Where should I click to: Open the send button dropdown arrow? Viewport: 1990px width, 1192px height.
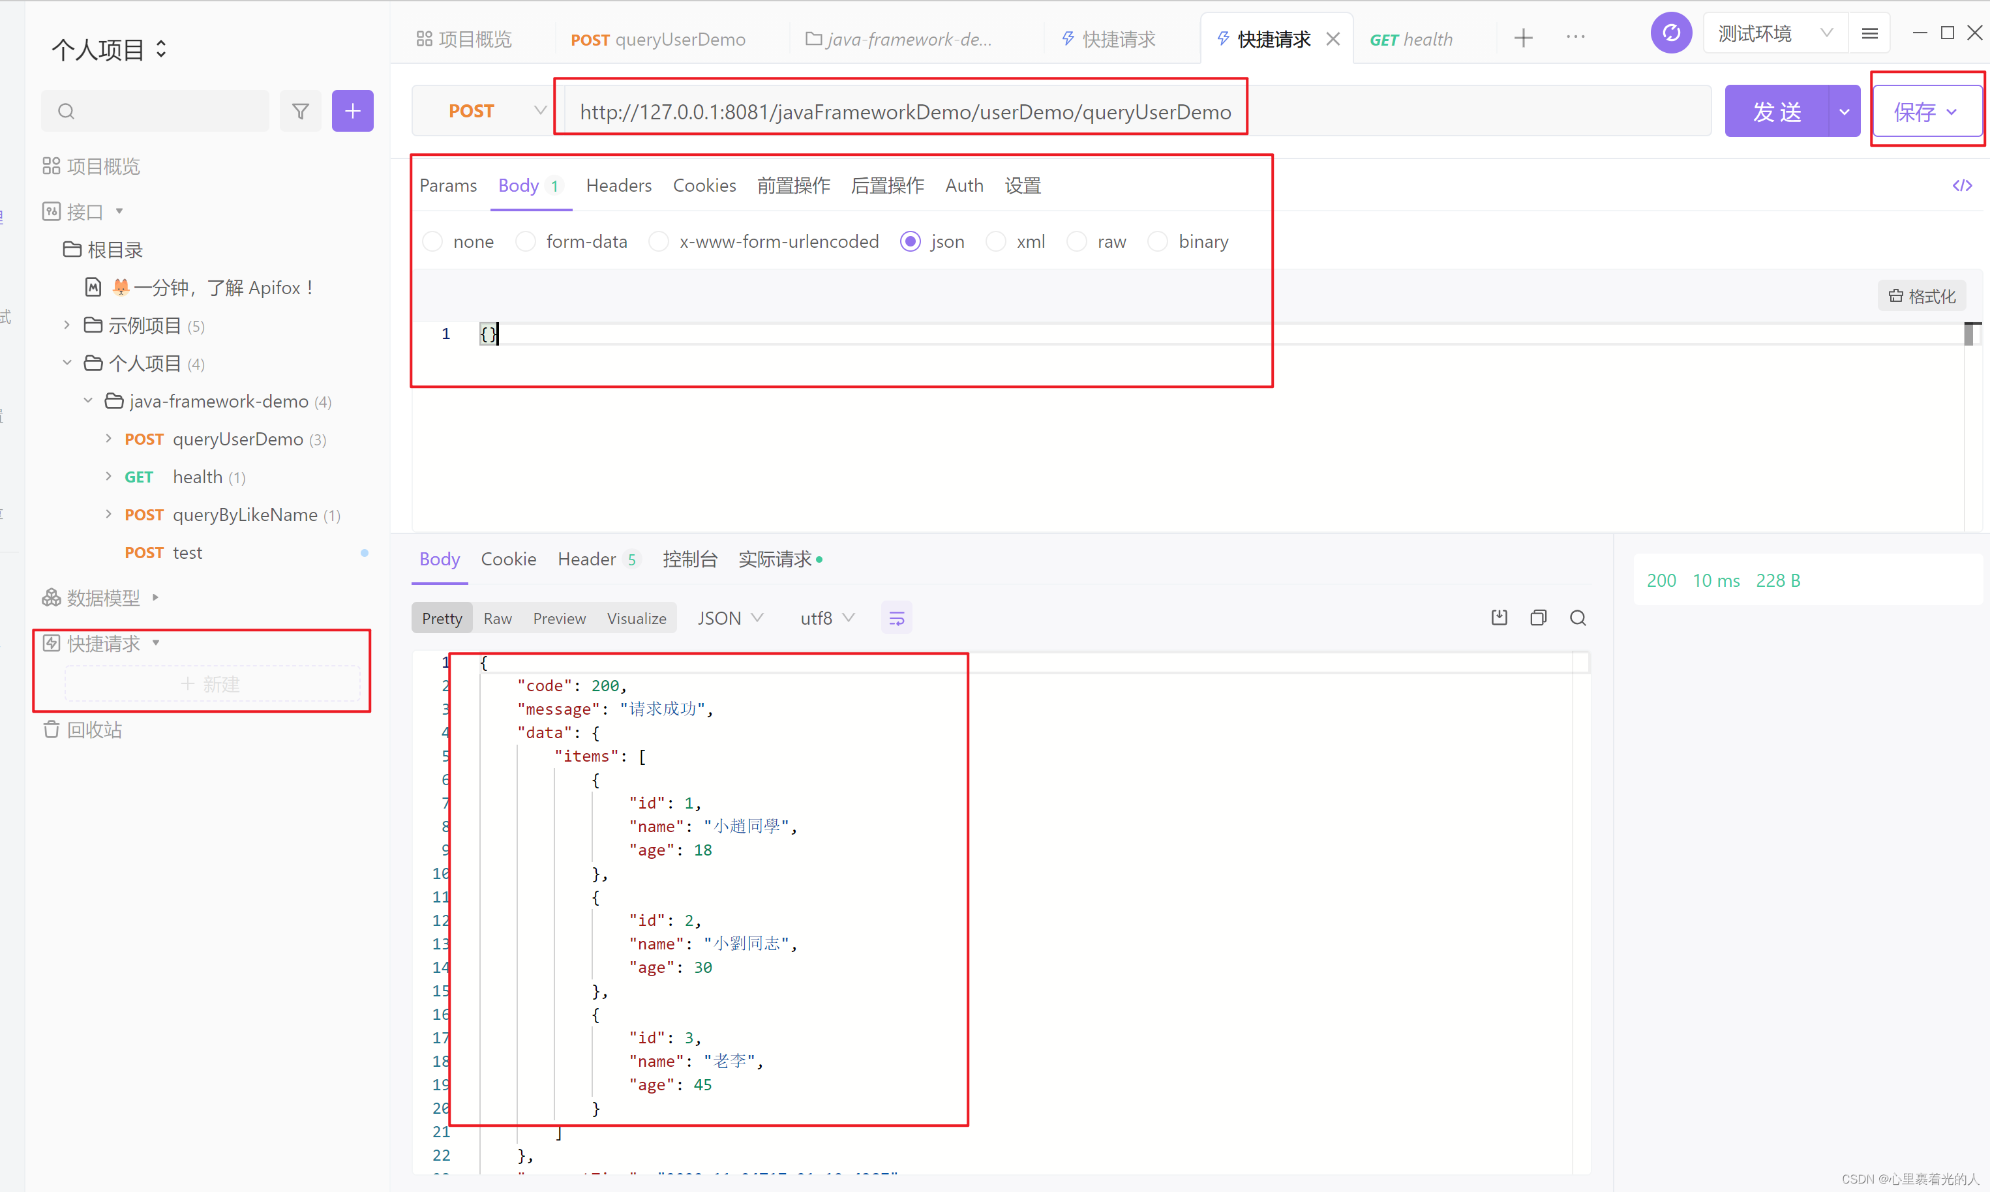[x=1844, y=112]
